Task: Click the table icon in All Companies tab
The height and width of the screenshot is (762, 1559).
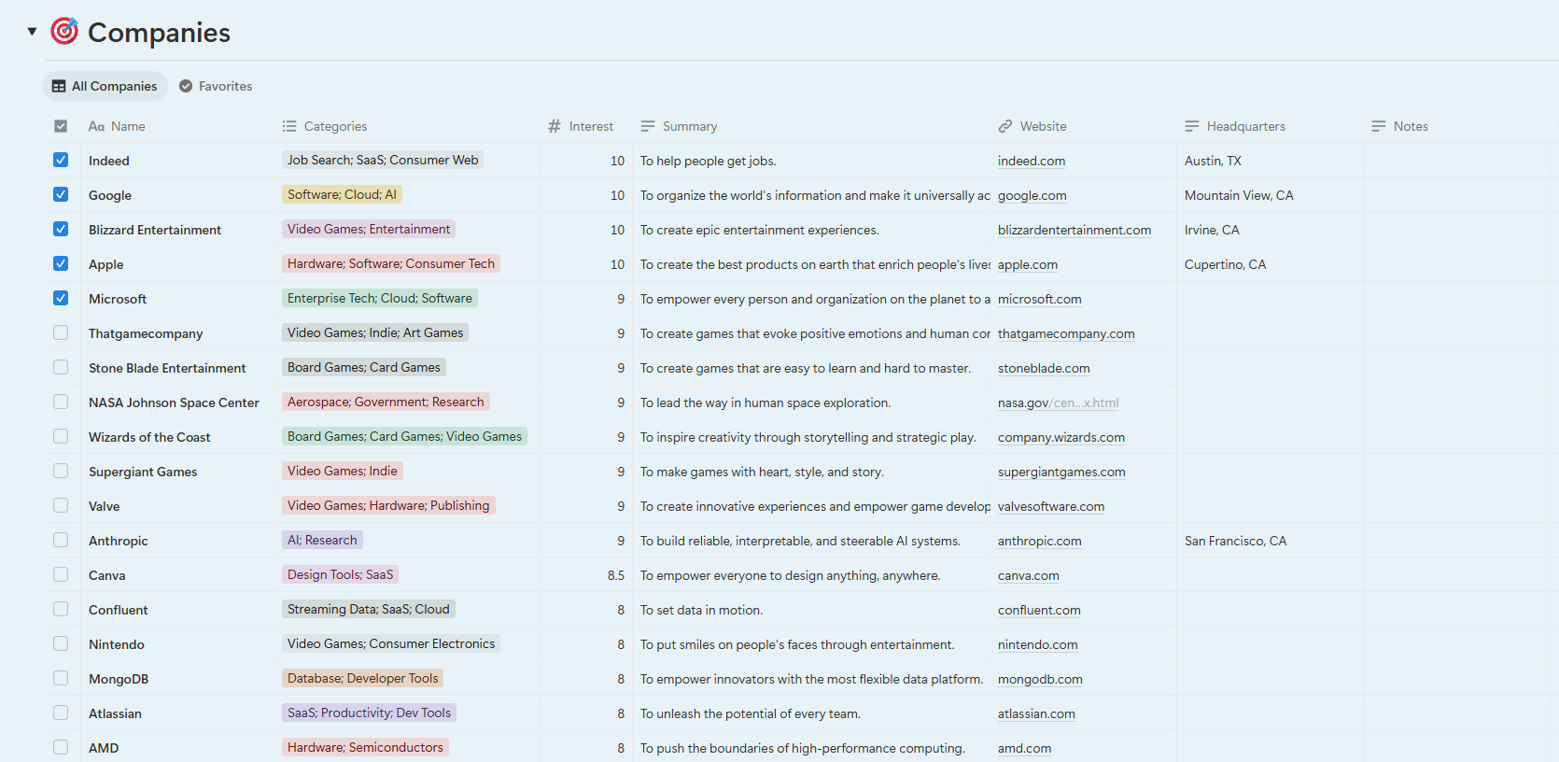Action: pos(59,86)
